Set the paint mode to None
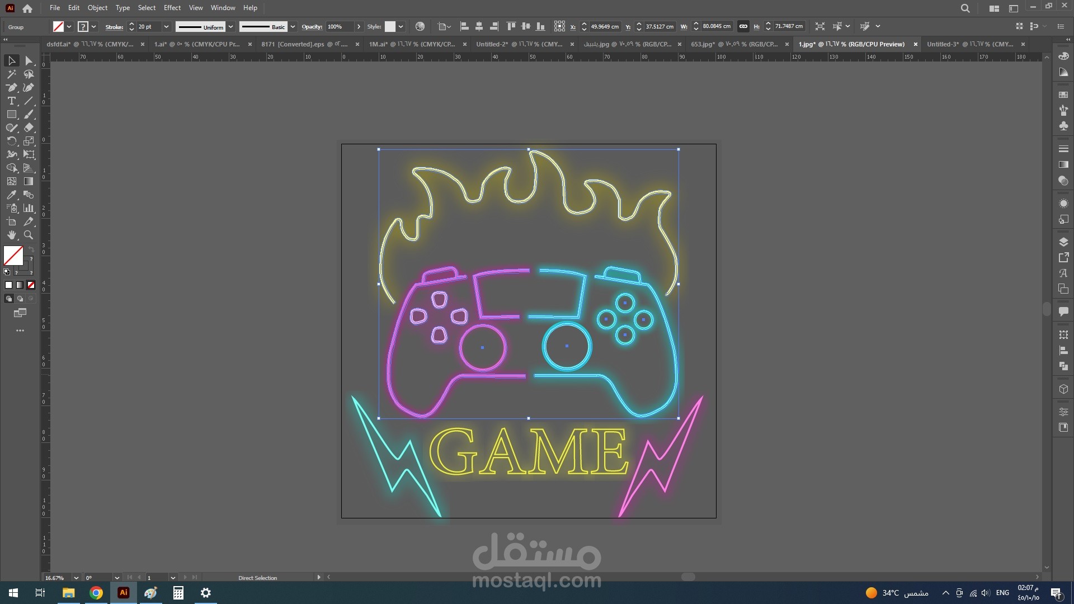 coord(31,285)
